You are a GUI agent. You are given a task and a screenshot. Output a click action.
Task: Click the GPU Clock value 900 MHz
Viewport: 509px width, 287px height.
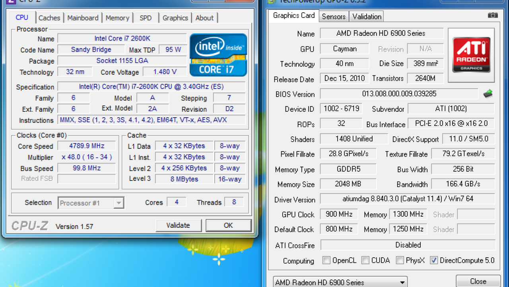click(x=339, y=214)
